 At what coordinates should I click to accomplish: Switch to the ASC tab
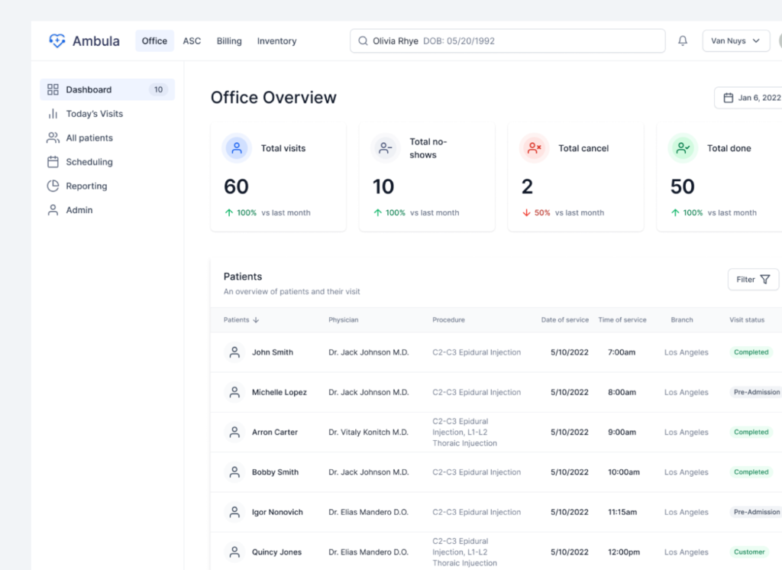(x=192, y=41)
